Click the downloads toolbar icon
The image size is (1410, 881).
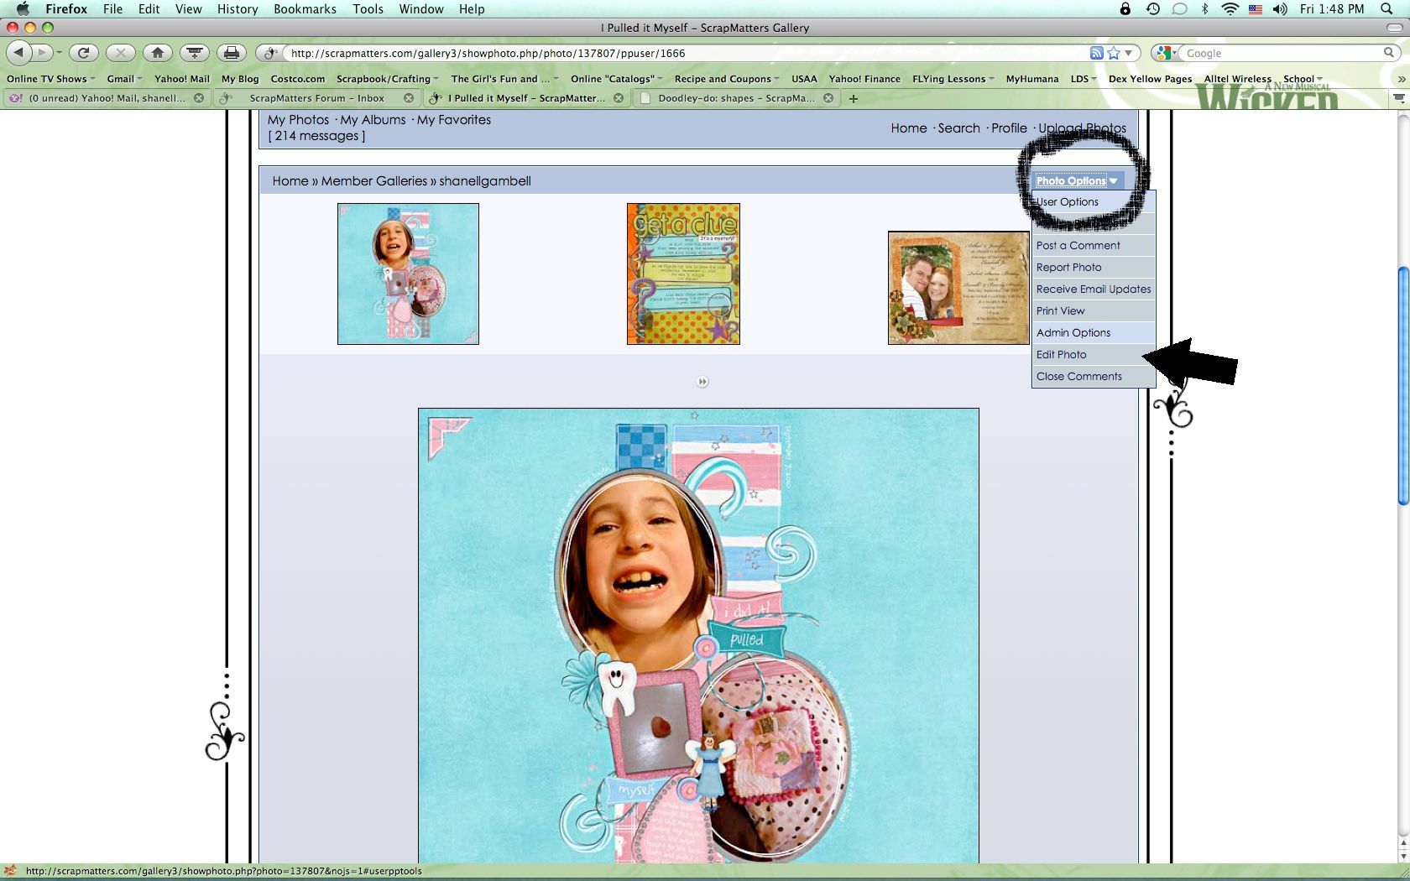[x=195, y=53]
